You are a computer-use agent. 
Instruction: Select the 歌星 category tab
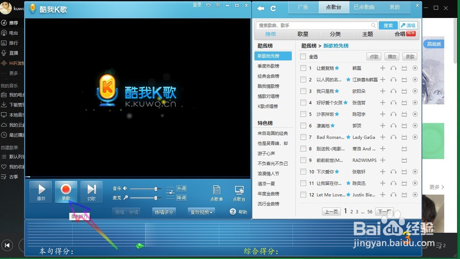(x=303, y=34)
